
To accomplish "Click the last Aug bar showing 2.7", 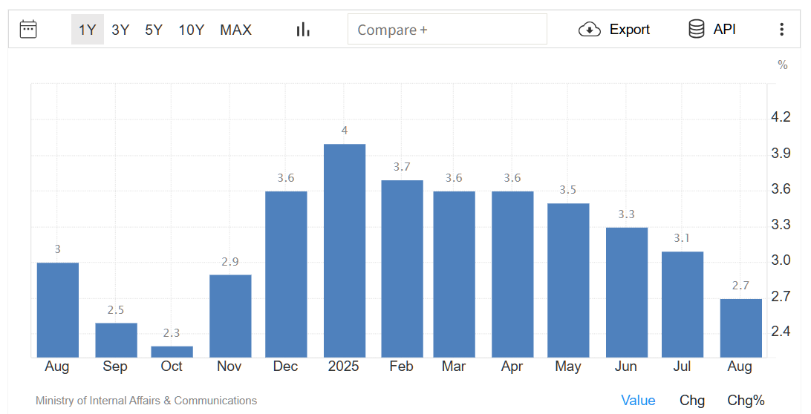I will 740,328.
